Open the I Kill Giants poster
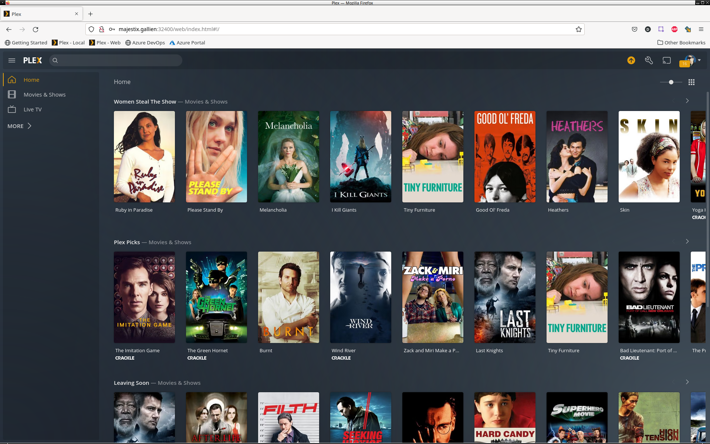The height and width of the screenshot is (444, 710). [x=361, y=157]
